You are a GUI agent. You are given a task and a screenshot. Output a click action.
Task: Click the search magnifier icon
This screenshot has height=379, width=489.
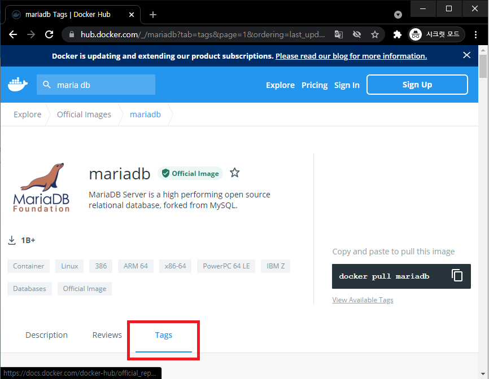(47, 85)
